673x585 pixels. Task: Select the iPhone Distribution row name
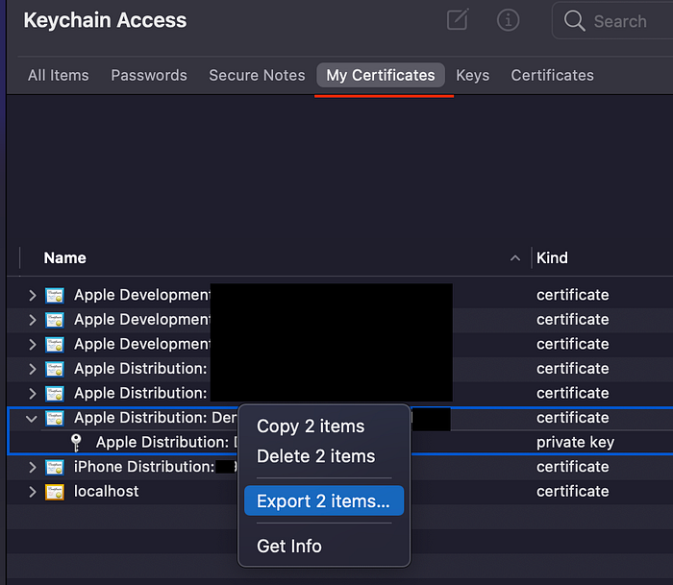click(x=144, y=467)
